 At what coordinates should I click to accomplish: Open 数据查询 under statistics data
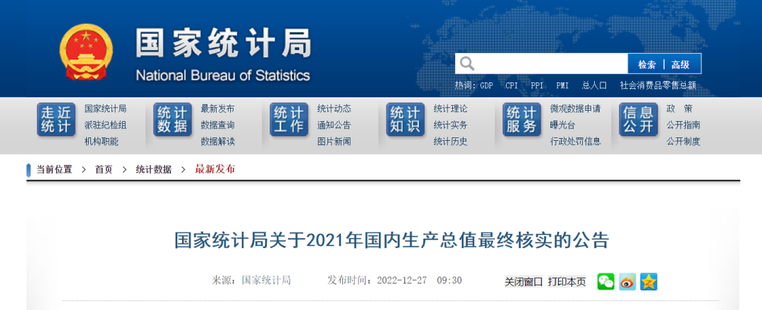(x=218, y=125)
